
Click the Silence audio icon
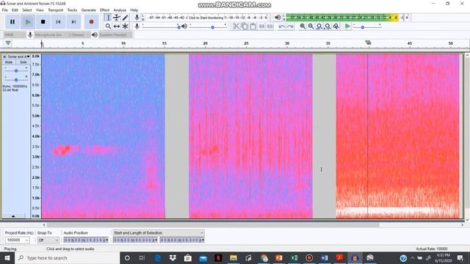[270, 26]
